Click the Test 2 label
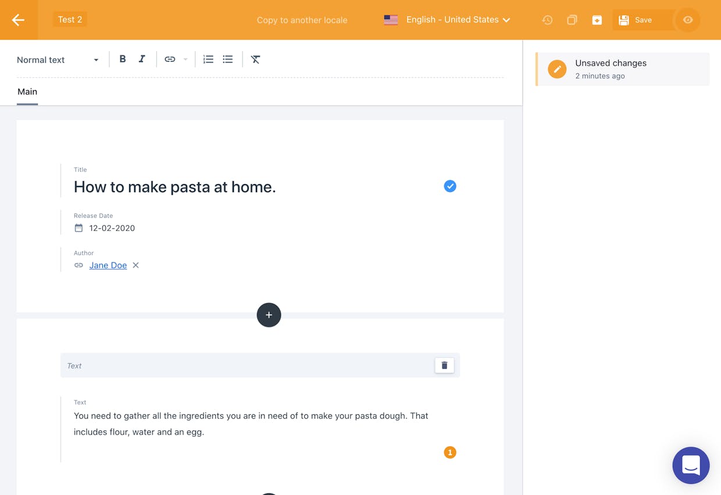This screenshot has height=495, width=721. click(x=70, y=19)
